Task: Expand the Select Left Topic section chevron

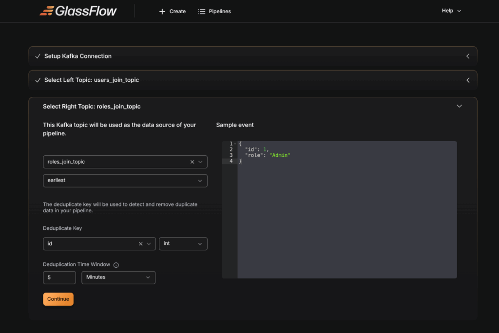Action: 467,80
